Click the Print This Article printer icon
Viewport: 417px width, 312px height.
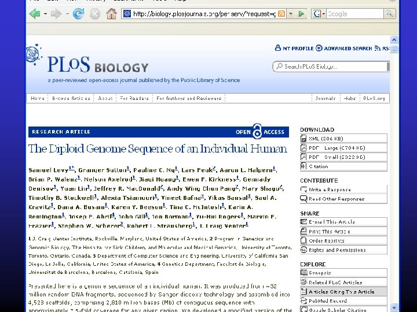pos(303,231)
